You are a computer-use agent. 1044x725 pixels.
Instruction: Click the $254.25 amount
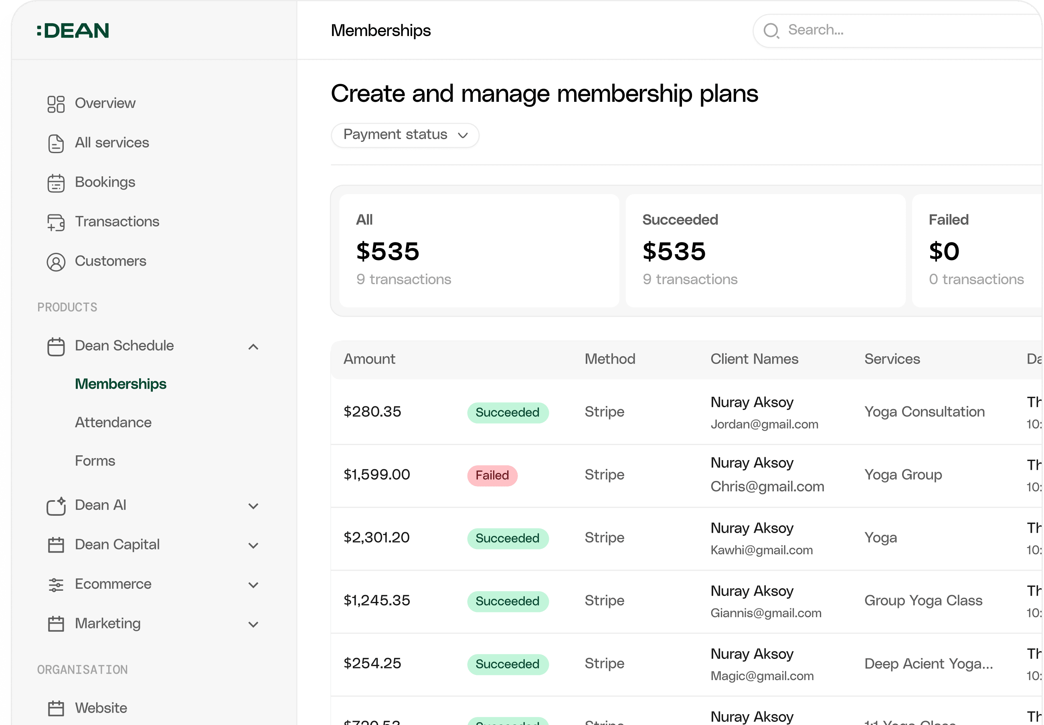click(372, 663)
